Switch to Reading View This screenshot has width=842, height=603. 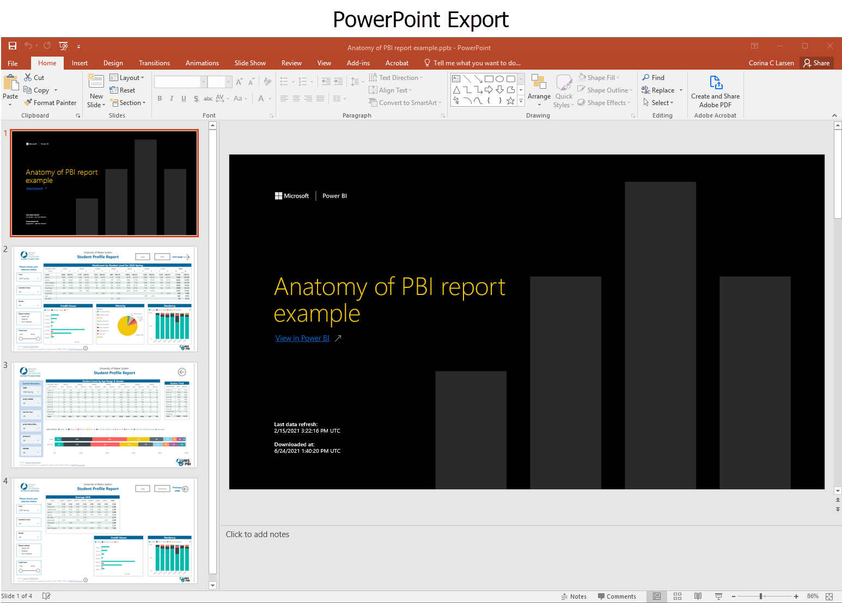tap(698, 596)
